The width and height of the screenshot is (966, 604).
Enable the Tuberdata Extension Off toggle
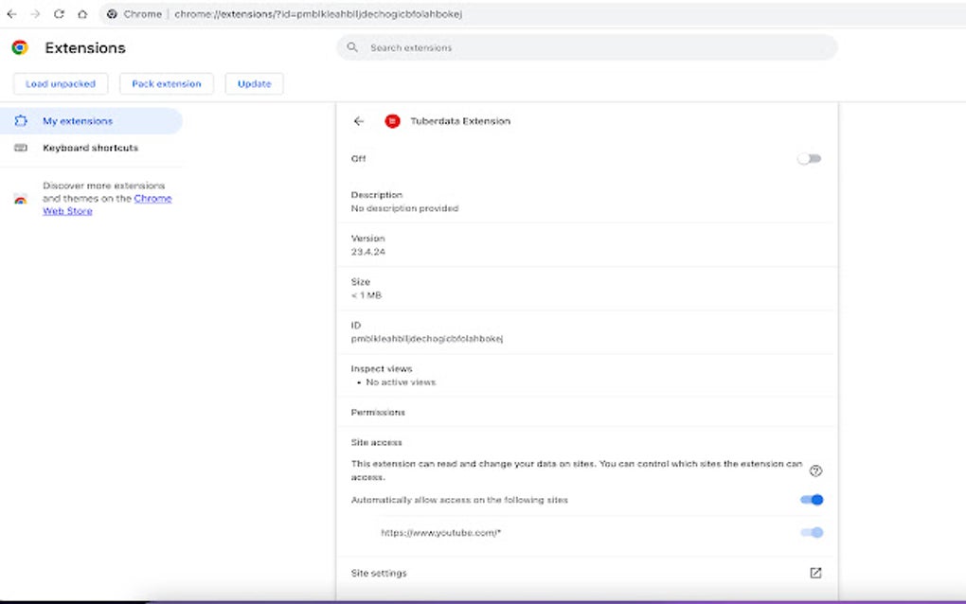point(809,158)
